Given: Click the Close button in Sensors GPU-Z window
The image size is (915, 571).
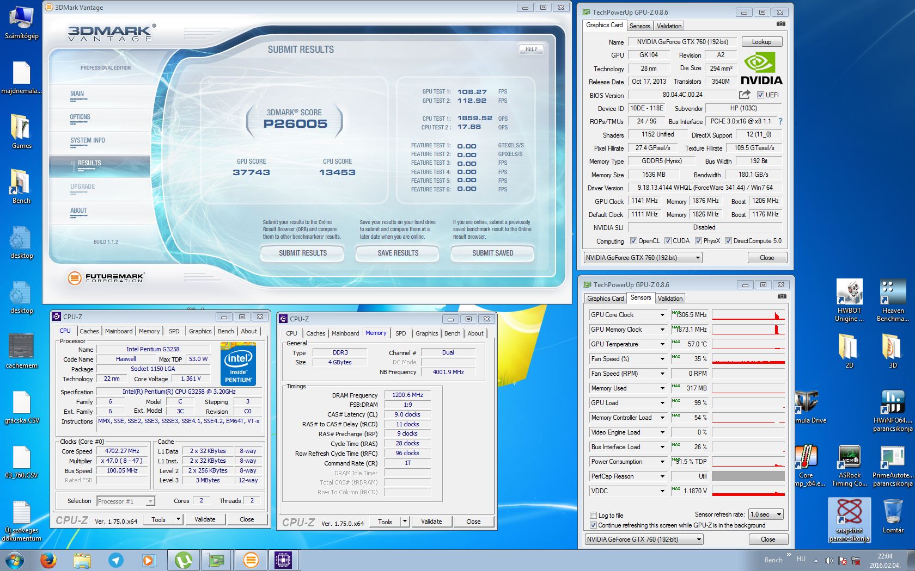Looking at the screenshot, I should point(768,539).
